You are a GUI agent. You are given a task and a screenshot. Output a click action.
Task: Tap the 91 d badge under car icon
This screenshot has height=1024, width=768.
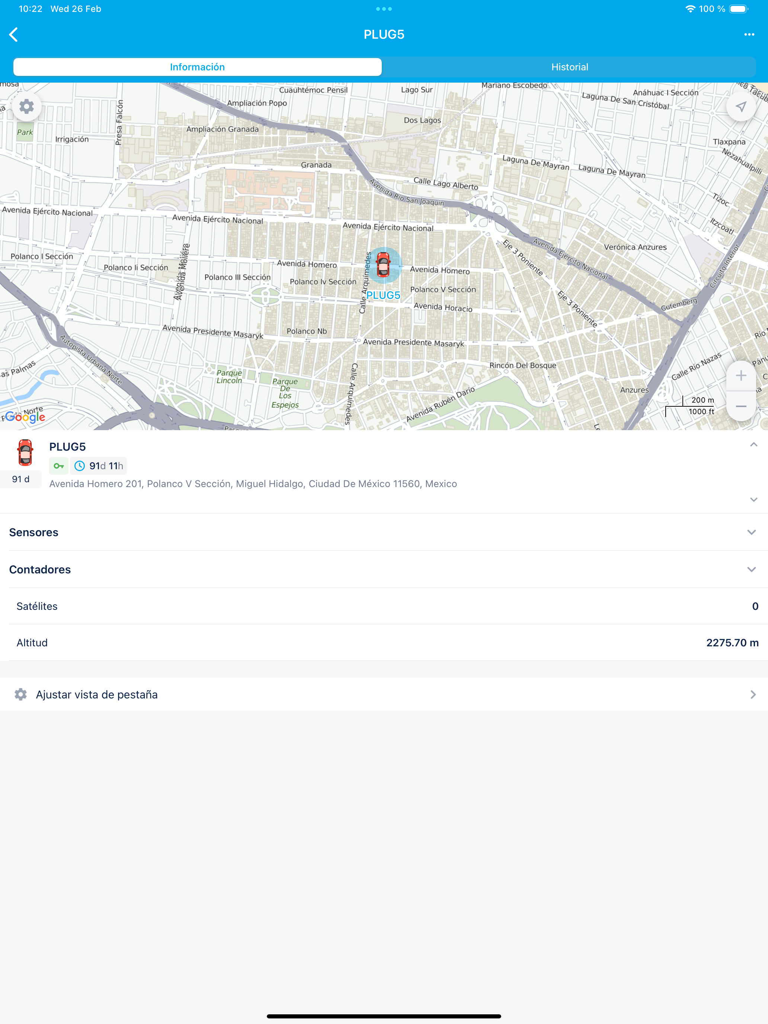[x=21, y=479]
